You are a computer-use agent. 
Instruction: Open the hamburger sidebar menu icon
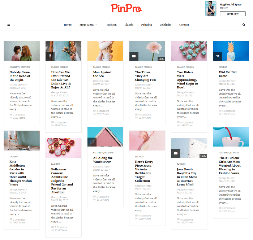click(x=9, y=25)
